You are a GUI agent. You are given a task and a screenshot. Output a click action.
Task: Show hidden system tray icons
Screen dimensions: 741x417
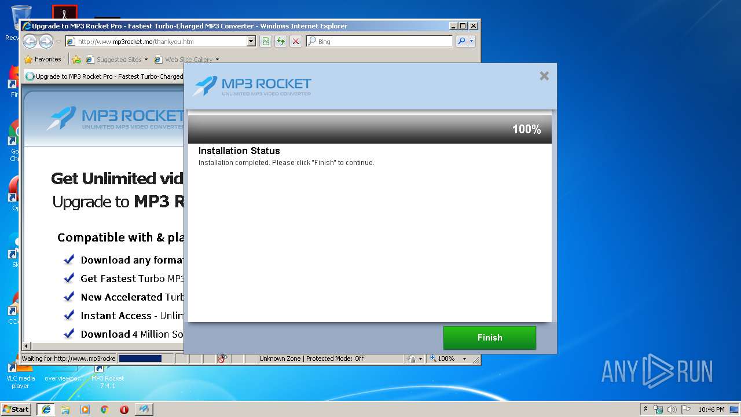pos(645,409)
